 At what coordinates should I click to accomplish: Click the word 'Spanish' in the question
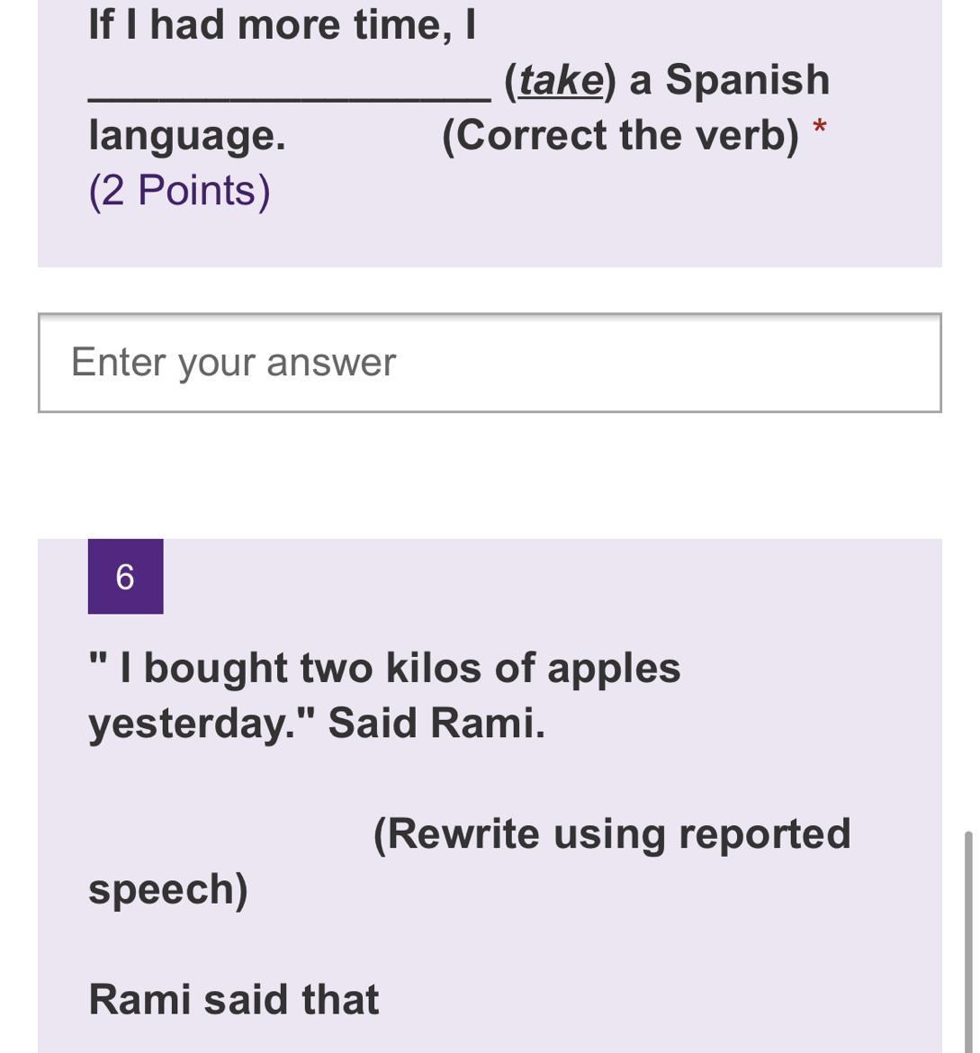[747, 80]
